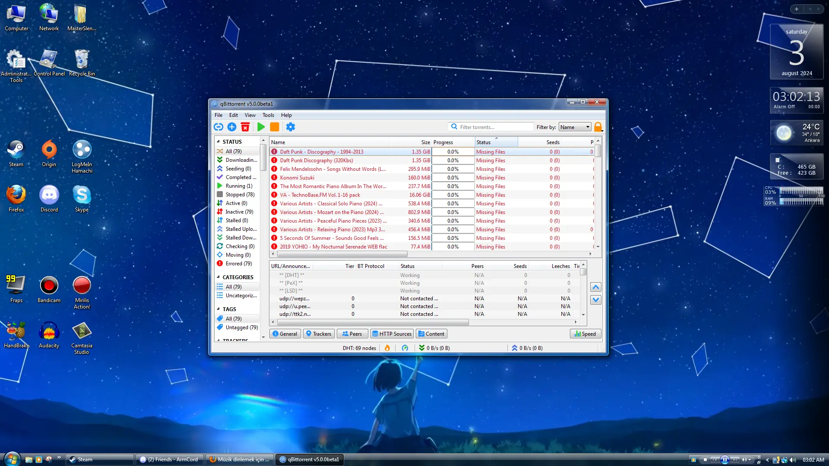
Task: Move tracker up with the up arrow button
Action: click(x=595, y=287)
